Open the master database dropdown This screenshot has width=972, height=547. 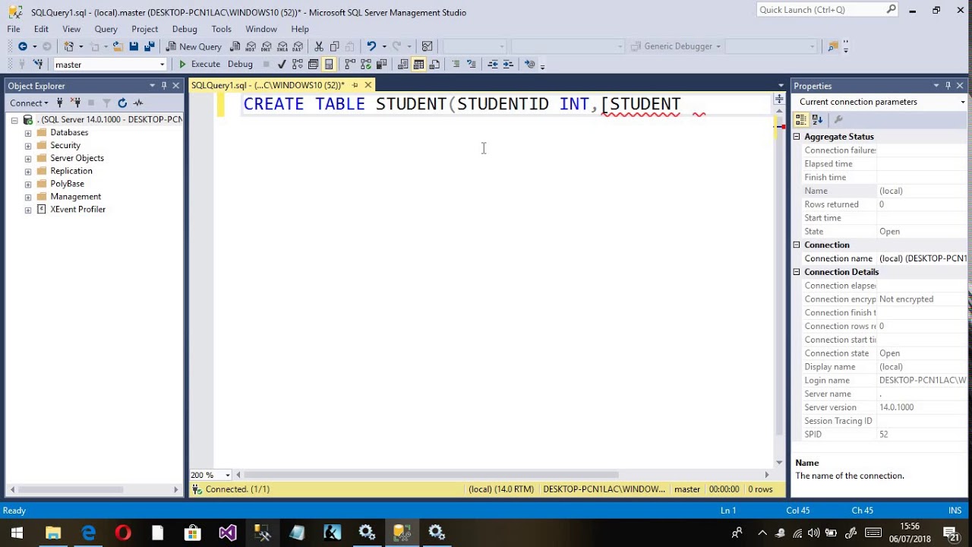click(x=162, y=65)
